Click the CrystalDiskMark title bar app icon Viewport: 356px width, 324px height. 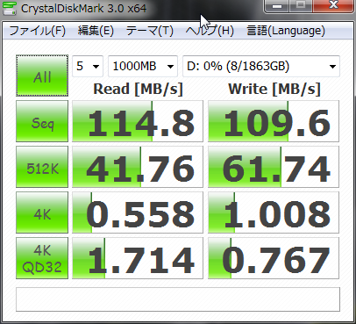point(10,8)
